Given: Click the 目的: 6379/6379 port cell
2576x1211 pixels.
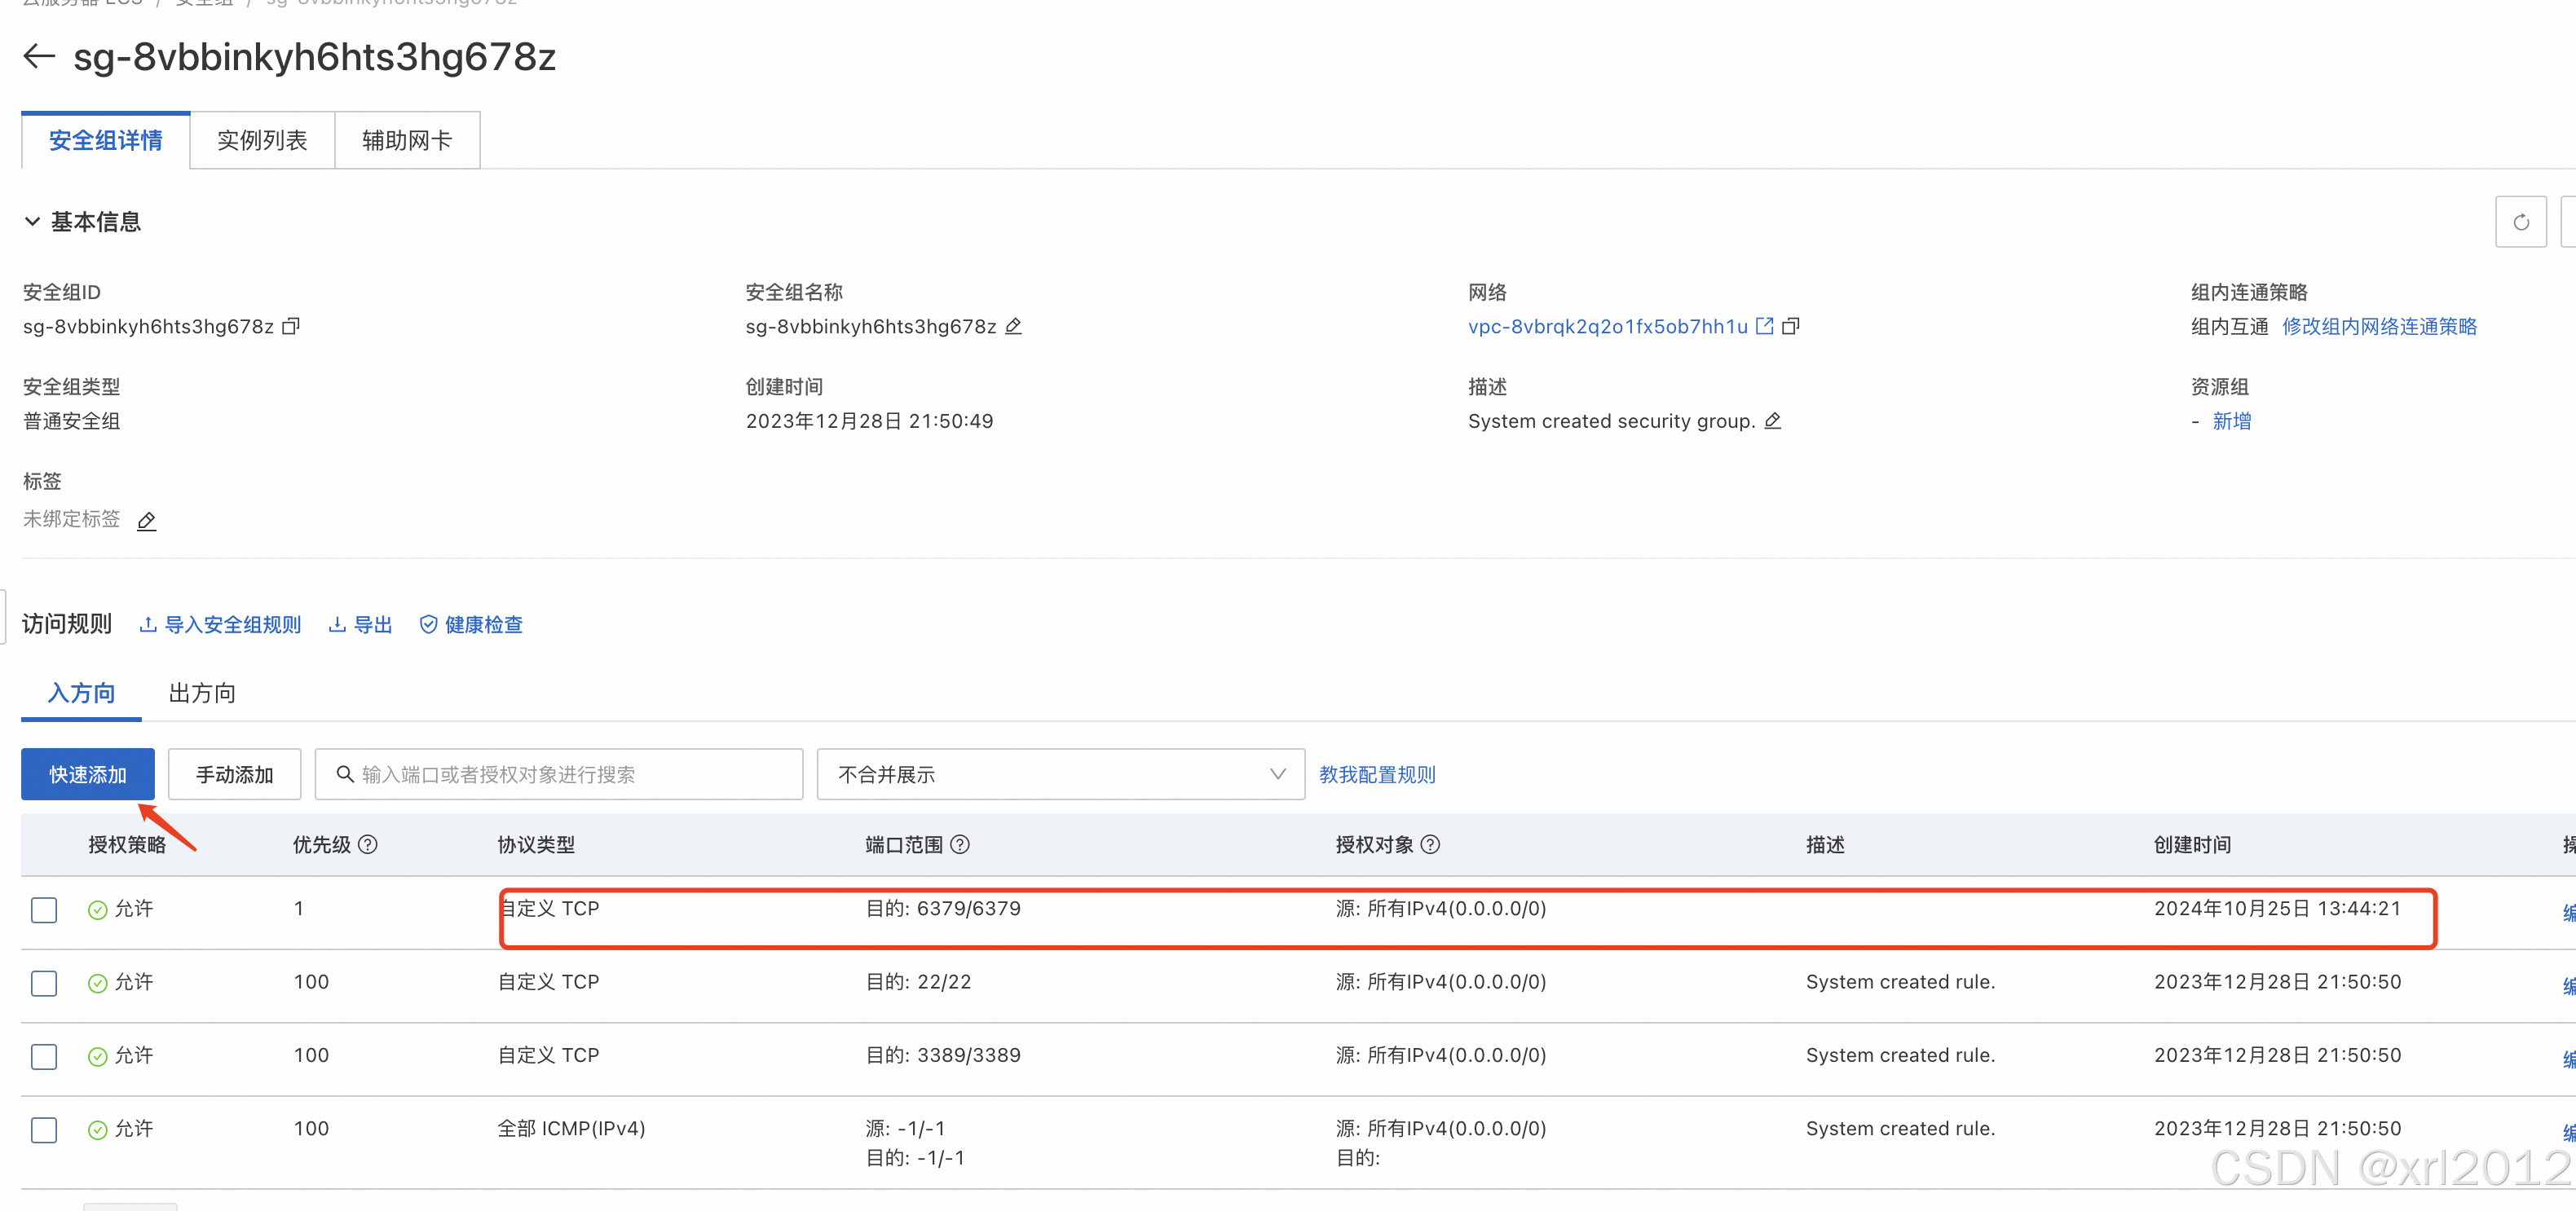Looking at the screenshot, I should click(943, 908).
